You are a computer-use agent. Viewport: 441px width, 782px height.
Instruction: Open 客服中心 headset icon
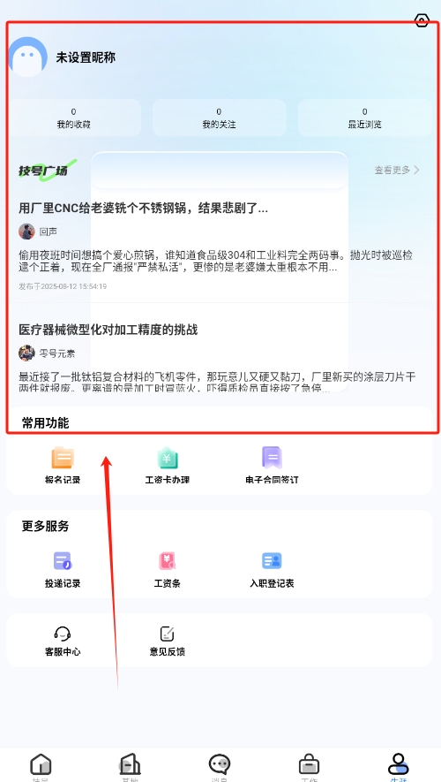(63, 634)
